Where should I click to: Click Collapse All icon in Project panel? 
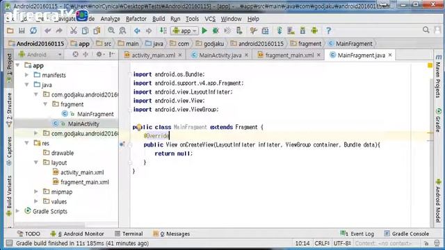86,54
